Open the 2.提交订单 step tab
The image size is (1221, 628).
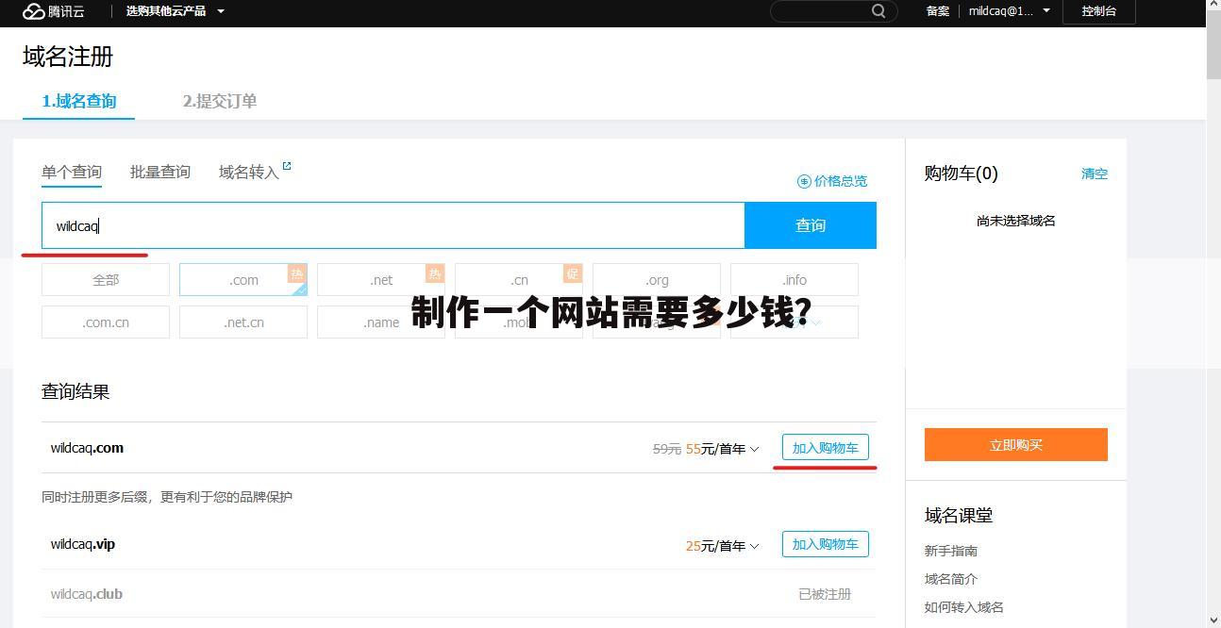[x=218, y=101]
